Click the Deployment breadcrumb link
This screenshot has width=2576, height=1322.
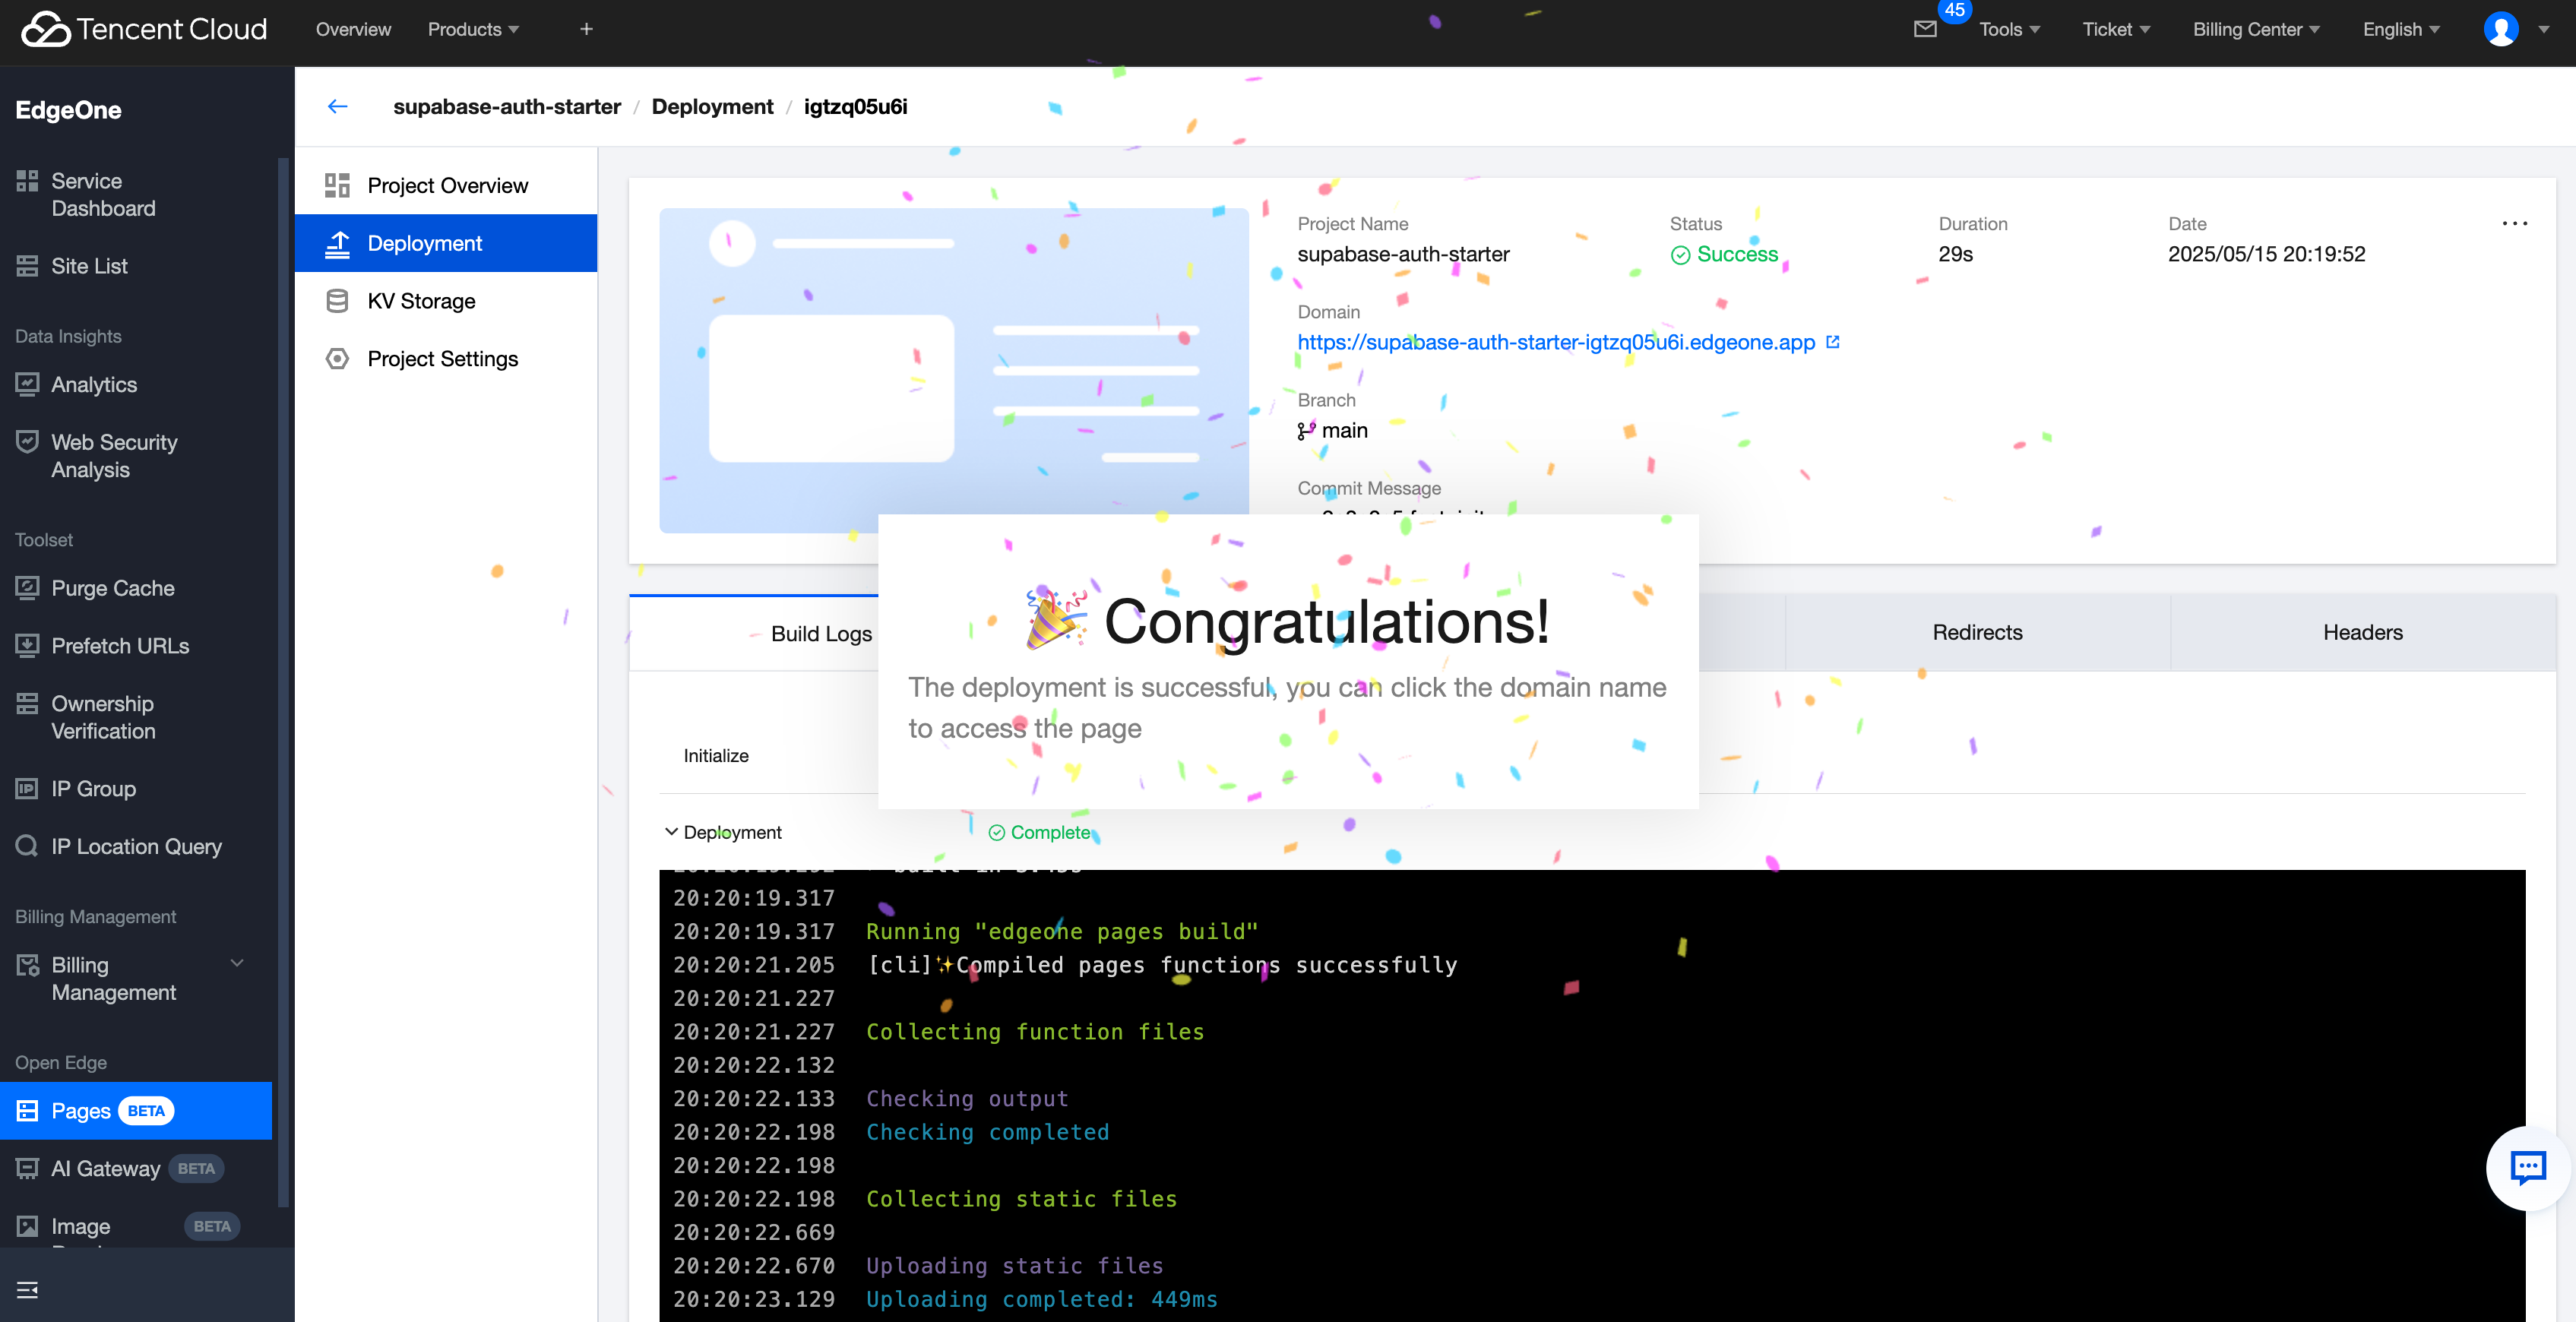(x=712, y=106)
